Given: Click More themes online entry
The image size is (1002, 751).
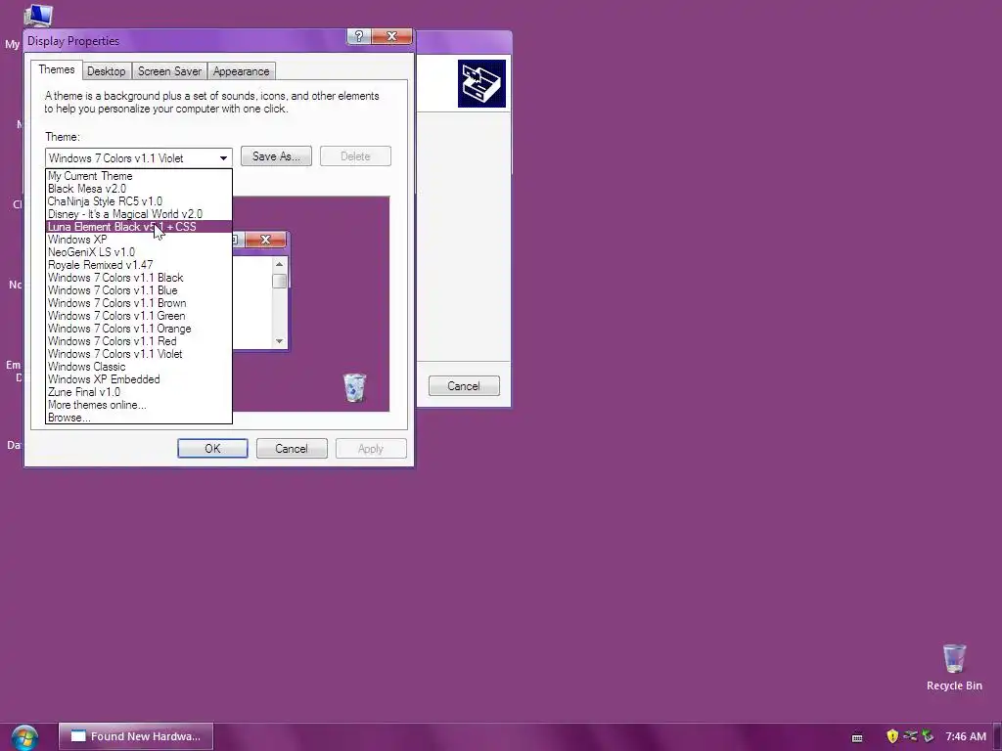Looking at the screenshot, I should tap(139, 405).
